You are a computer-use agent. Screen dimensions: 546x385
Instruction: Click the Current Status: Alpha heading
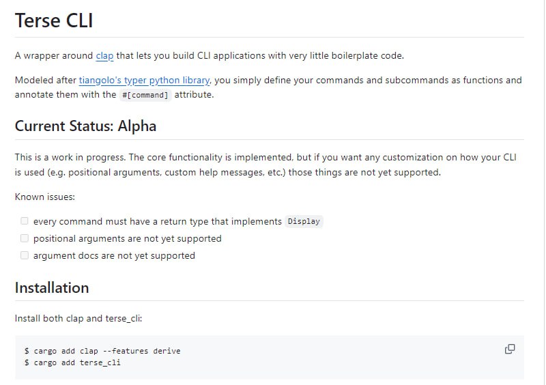click(85, 126)
